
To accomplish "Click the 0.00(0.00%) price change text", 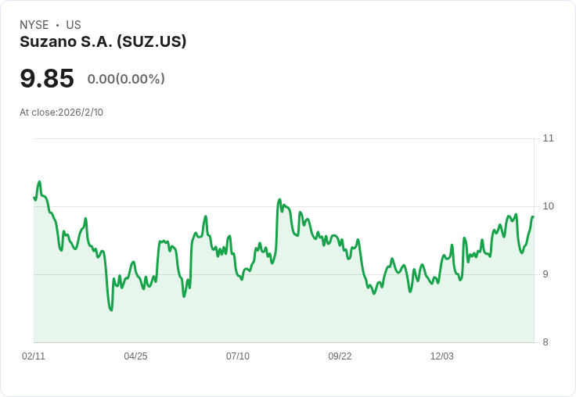I will [126, 79].
